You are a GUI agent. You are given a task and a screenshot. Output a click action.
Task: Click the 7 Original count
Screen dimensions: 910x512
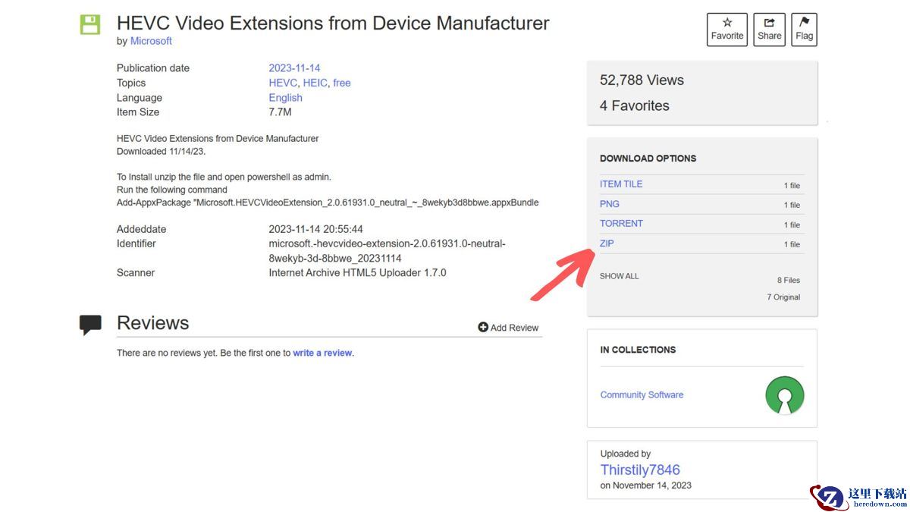(x=783, y=297)
